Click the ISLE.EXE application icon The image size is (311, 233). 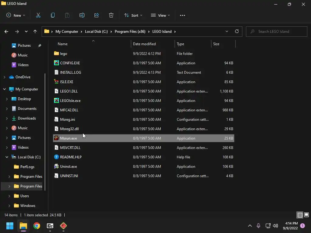(56, 82)
